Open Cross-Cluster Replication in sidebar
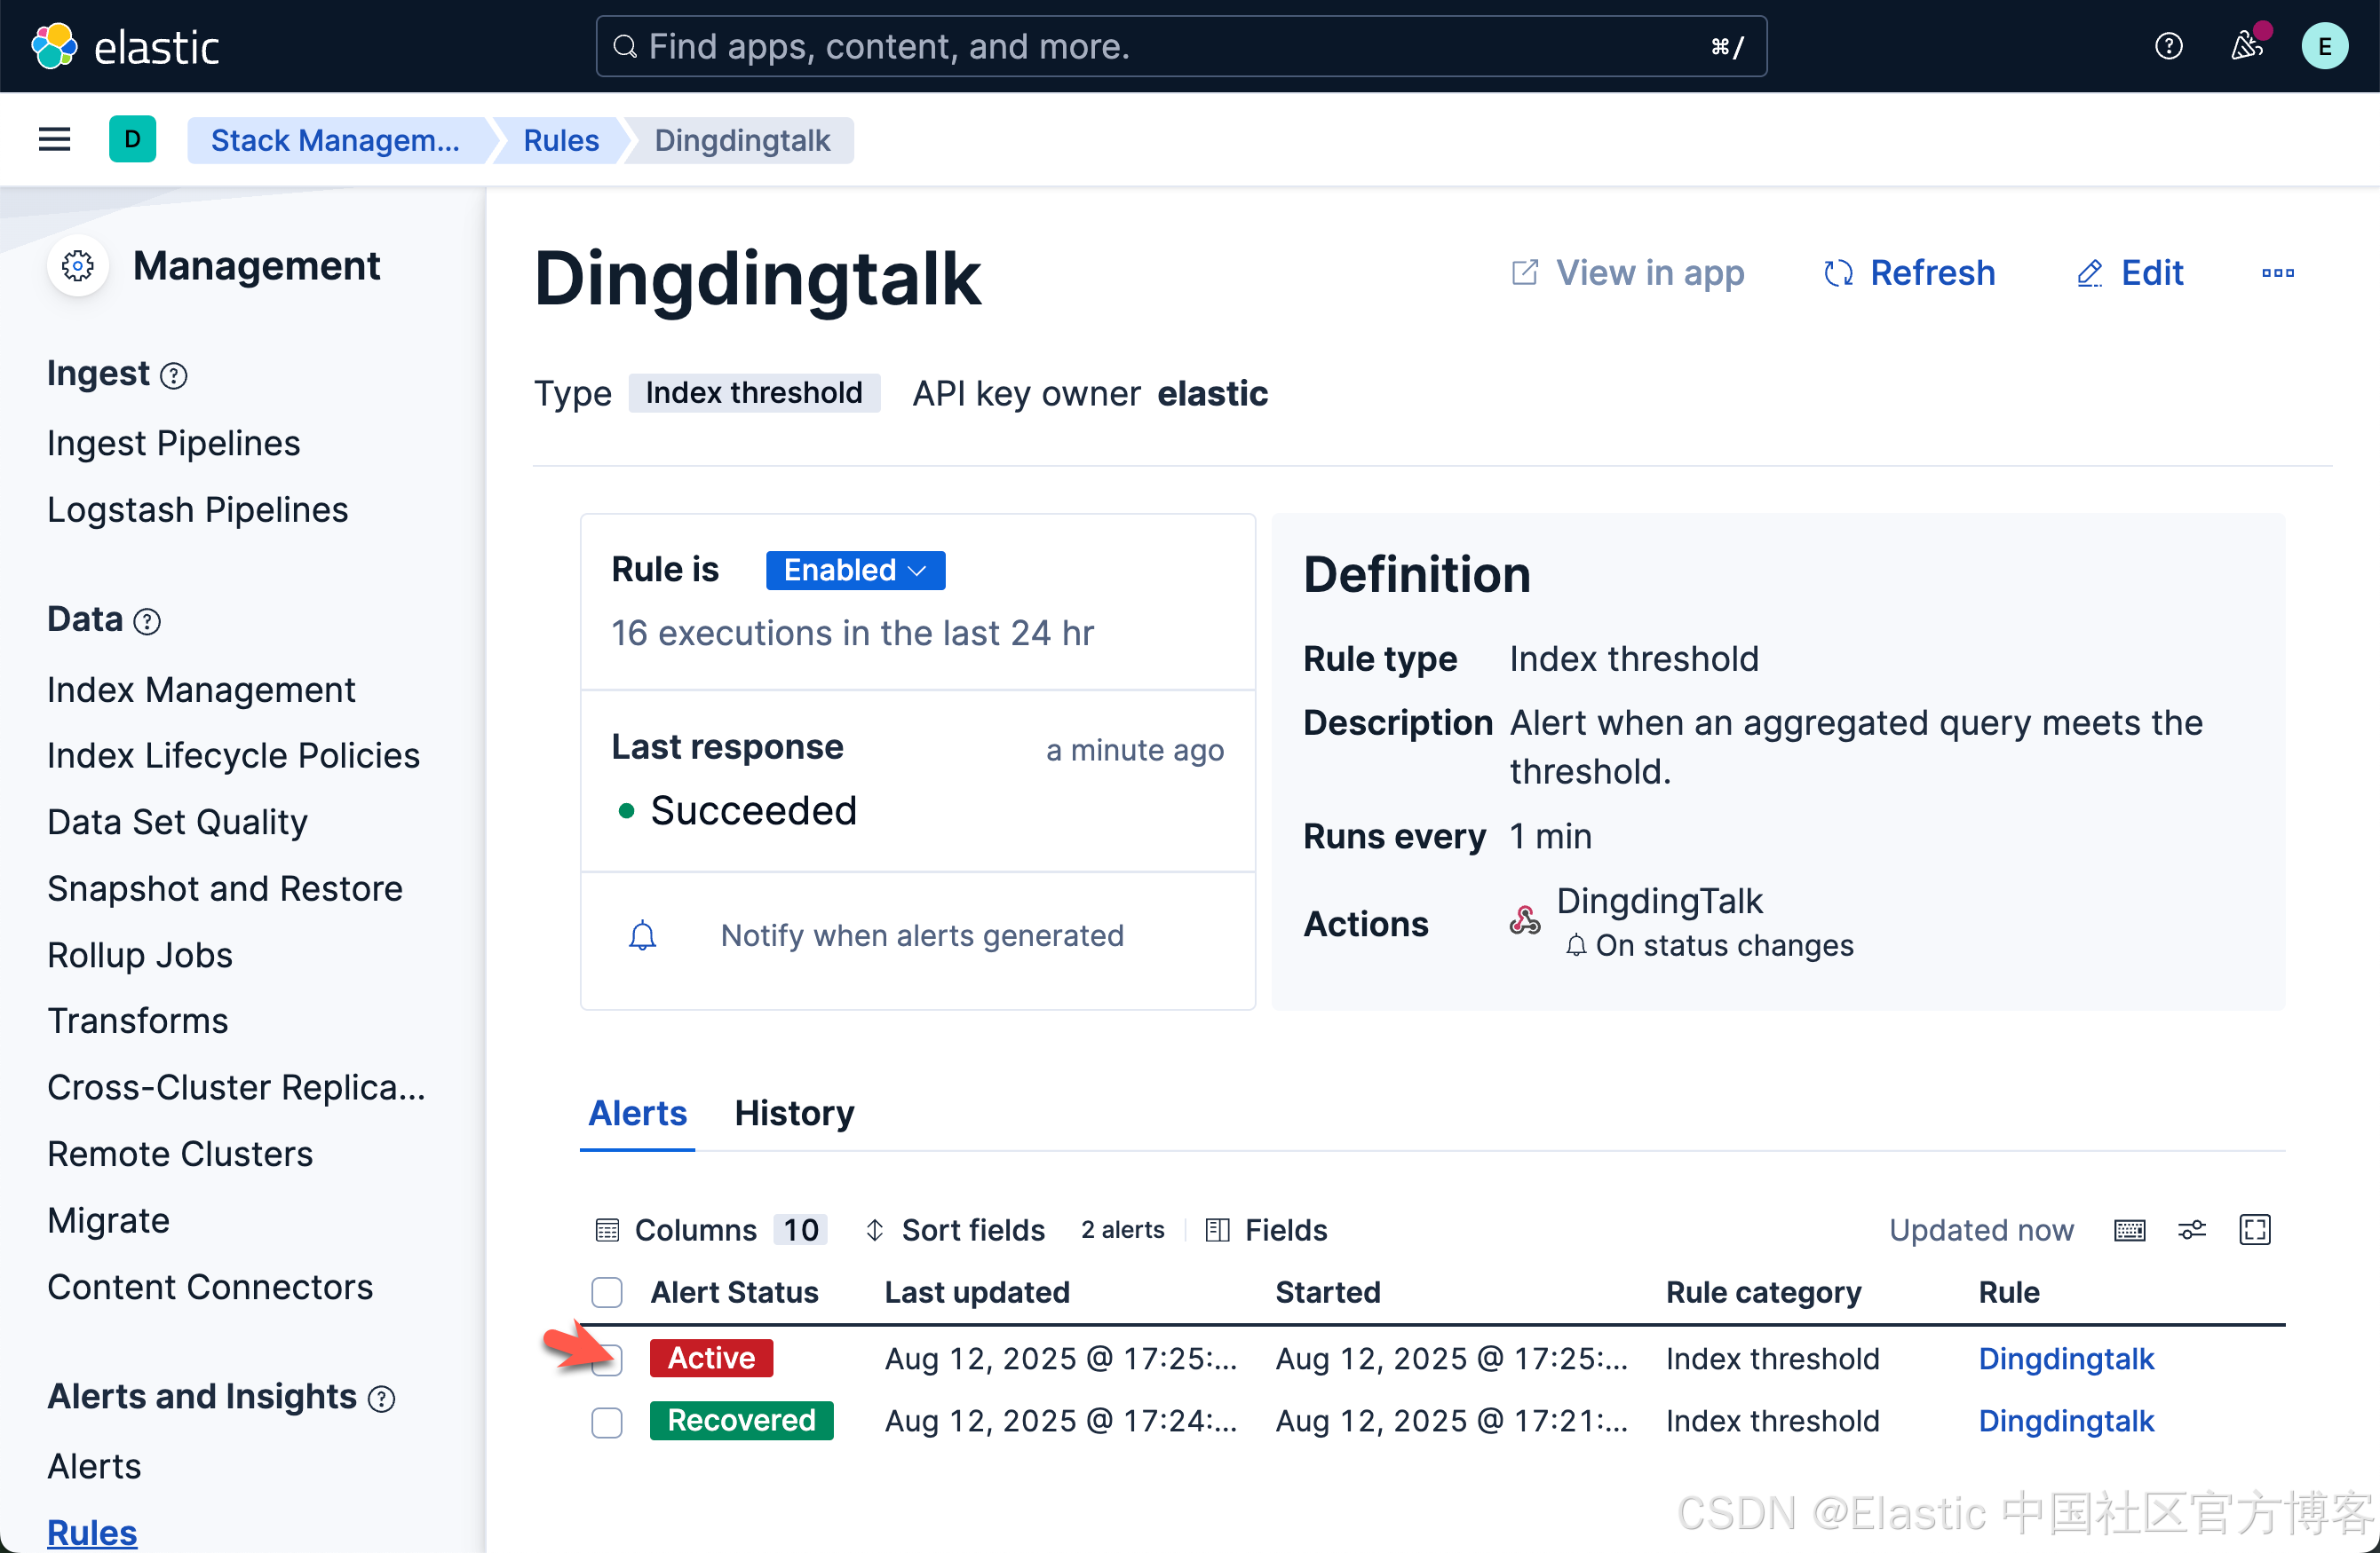This screenshot has width=2380, height=1553. 236,1088
